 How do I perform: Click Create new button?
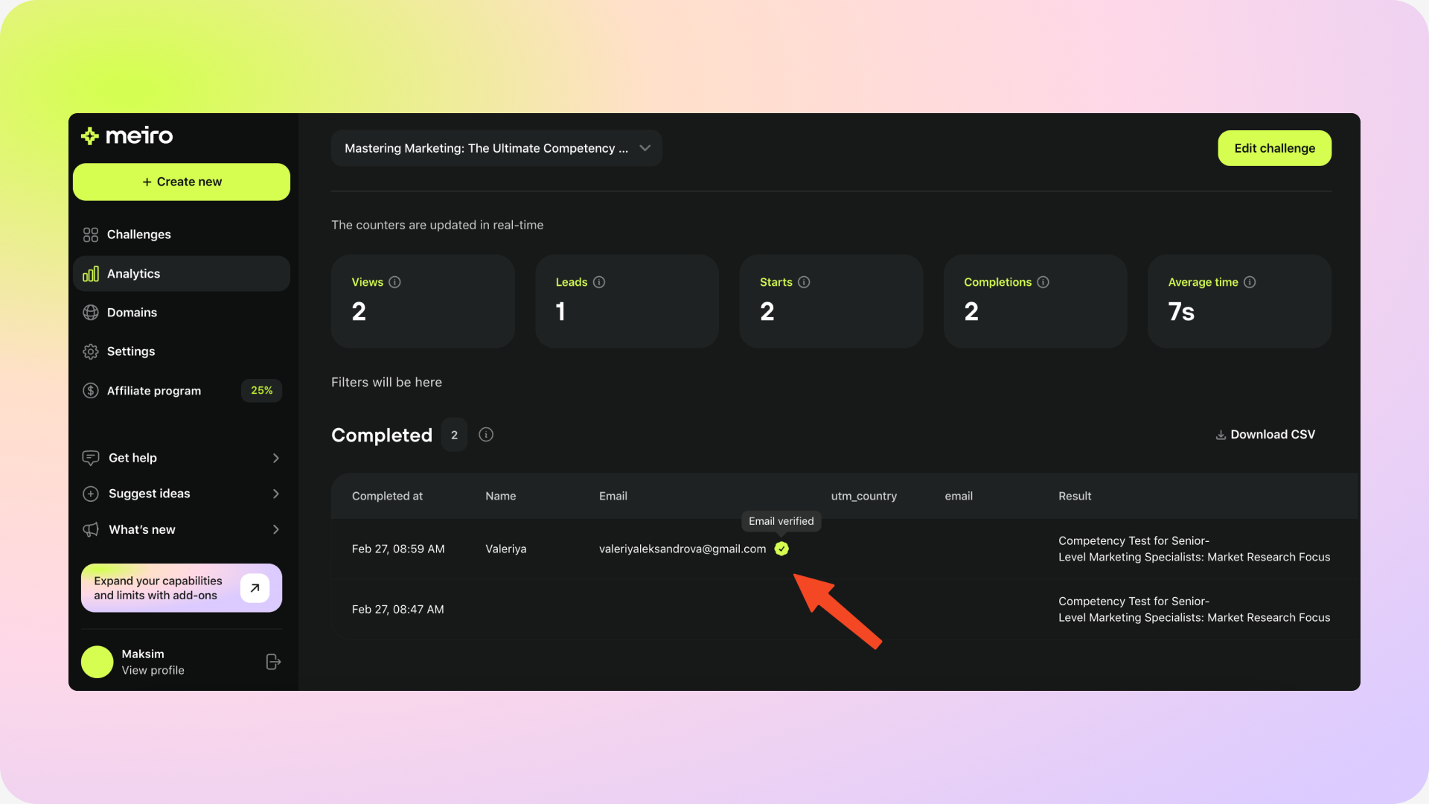pos(182,182)
